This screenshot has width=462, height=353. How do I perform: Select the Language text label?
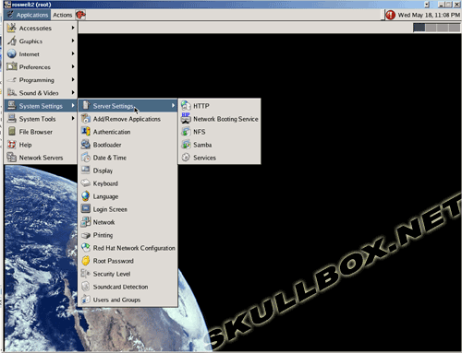pos(105,196)
